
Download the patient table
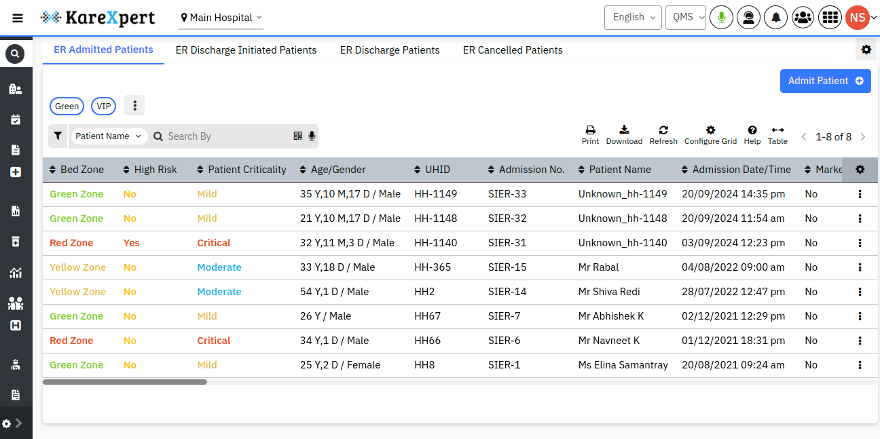click(624, 134)
